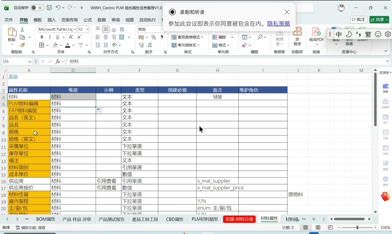Screen dimensions: 392x234
Task: Open the 宏盛-材料分类 sheet tab
Action: coord(239,219)
